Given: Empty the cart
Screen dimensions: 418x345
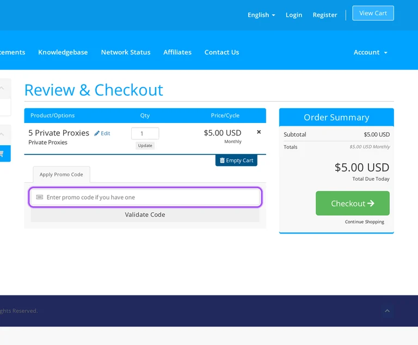Looking at the screenshot, I should [236, 160].
